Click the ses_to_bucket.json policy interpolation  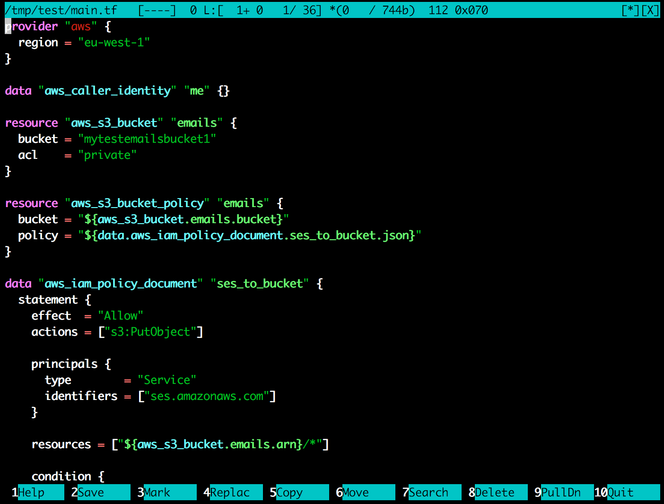click(250, 235)
